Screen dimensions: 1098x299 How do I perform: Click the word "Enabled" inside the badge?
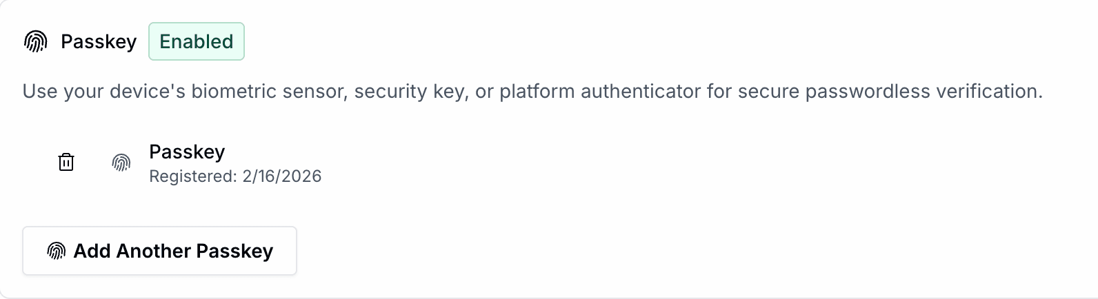[197, 41]
